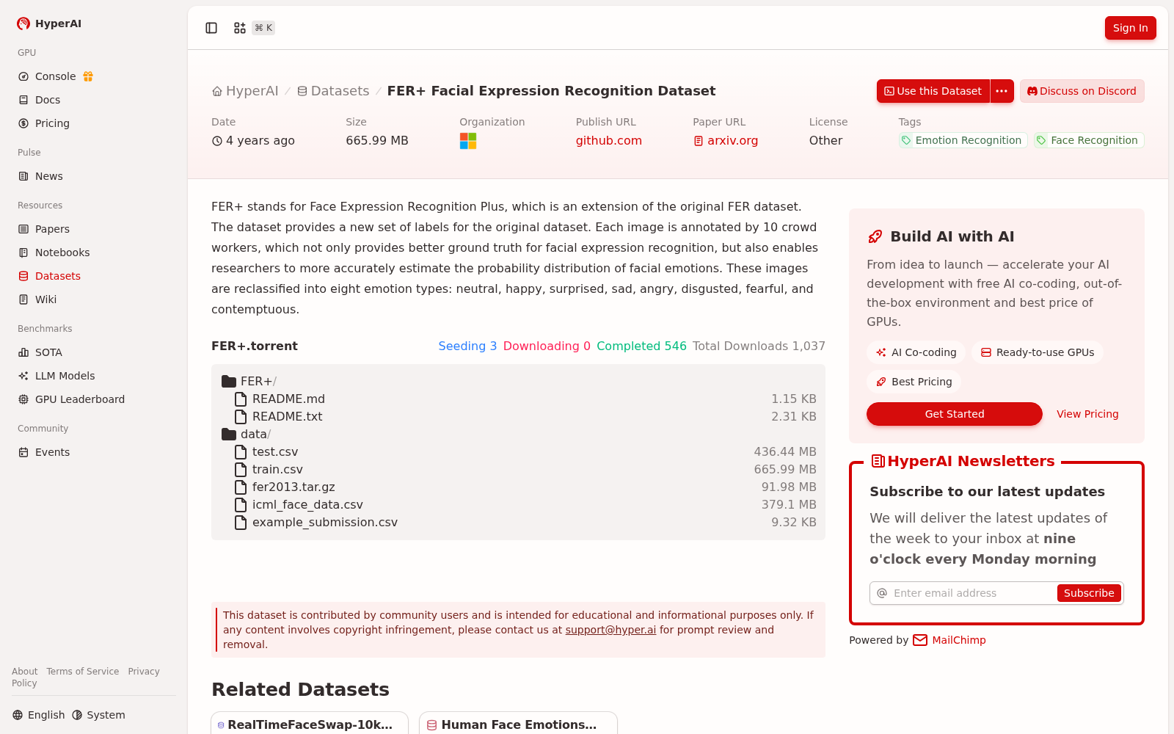The image size is (1174, 734).
Task: Open more options next to Use this Dataset
Action: pyautogui.click(x=1002, y=91)
